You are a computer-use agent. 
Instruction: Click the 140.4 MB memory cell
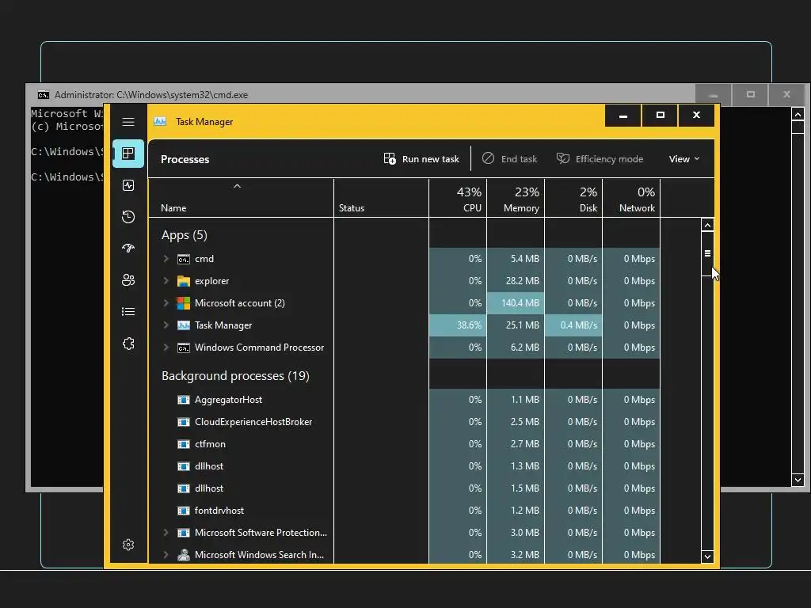[x=516, y=303]
